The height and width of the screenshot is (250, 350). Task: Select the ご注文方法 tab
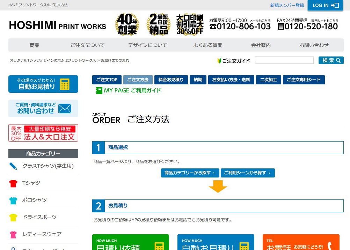[x=138, y=80]
